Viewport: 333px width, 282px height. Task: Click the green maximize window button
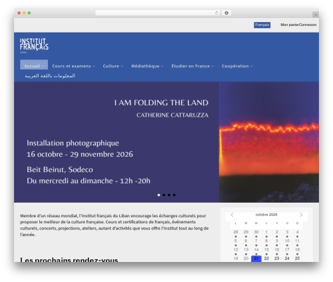[x=29, y=13]
